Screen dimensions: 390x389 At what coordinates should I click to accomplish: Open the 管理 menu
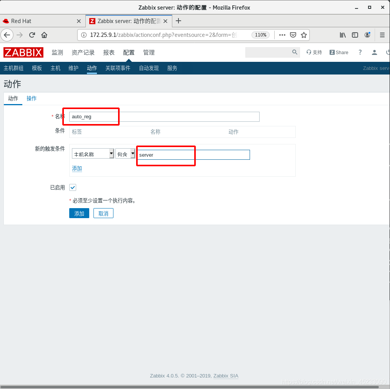tap(149, 52)
